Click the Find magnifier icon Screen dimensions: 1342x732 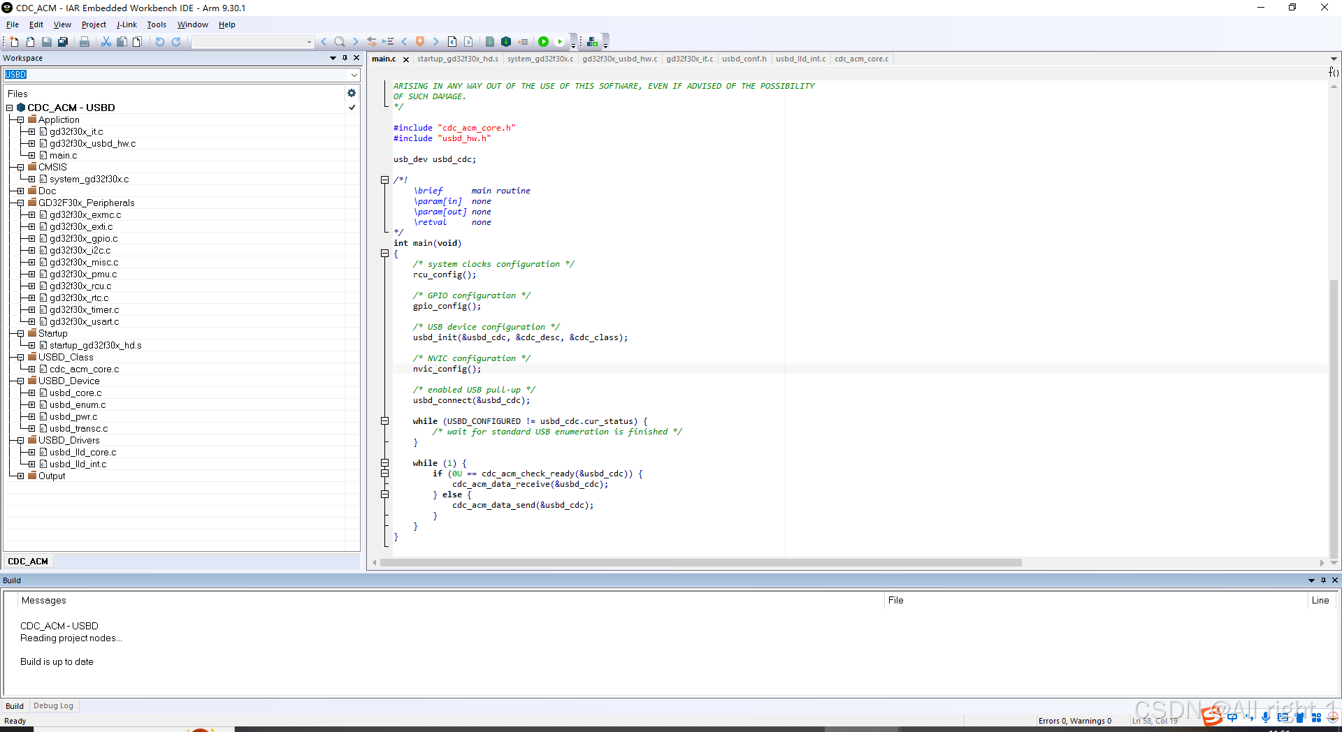tap(340, 42)
